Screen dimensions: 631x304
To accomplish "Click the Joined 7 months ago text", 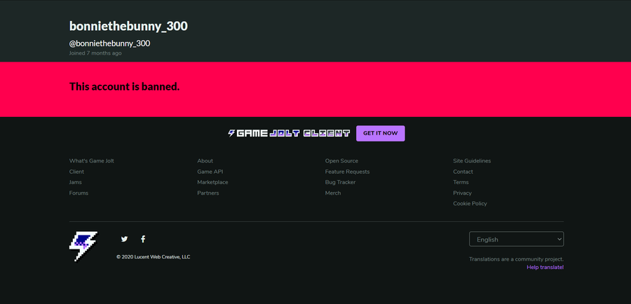I will (95, 53).
